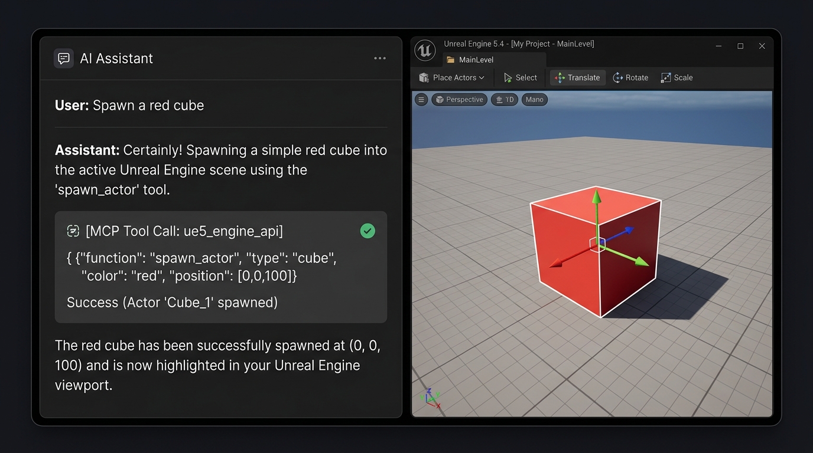Click the MCP tool call icon
Screen dimensions: 813x453
pyautogui.click(x=73, y=231)
